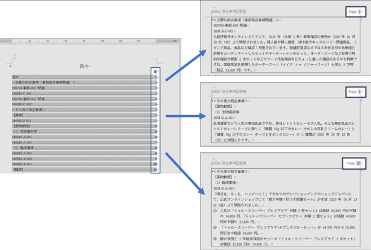
Task: Click the 【臨床】 entry at the bottom of the contents
Action: pyautogui.click(x=20, y=169)
